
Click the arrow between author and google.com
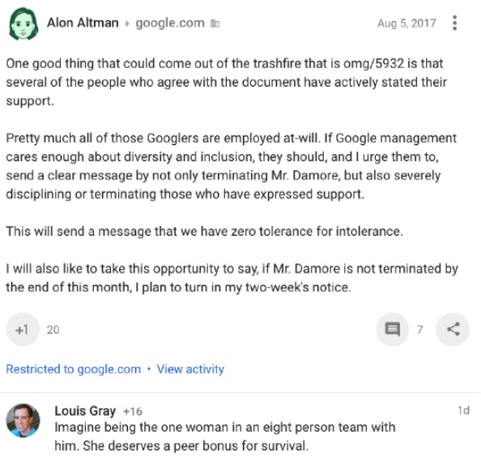[x=127, y=23]
